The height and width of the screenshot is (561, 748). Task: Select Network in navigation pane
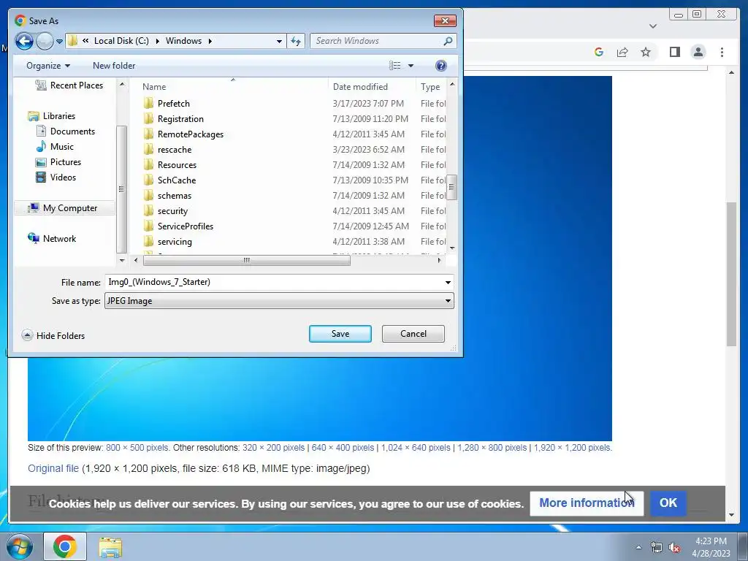click(52, 239)
